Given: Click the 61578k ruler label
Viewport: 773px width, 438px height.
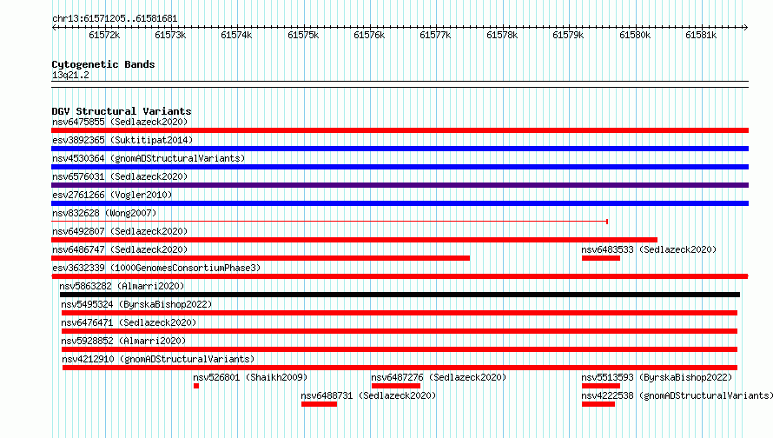Looking at the screenshot, I should [502, 35].
